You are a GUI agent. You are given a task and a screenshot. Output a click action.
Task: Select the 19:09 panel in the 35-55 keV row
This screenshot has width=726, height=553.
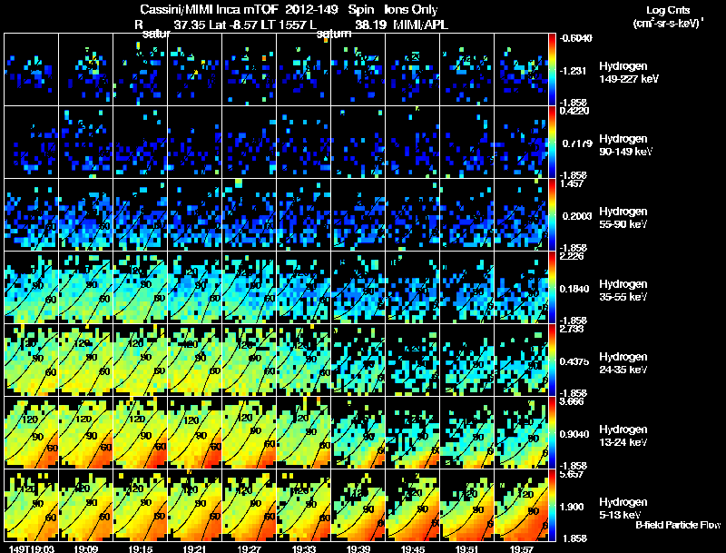85,287
